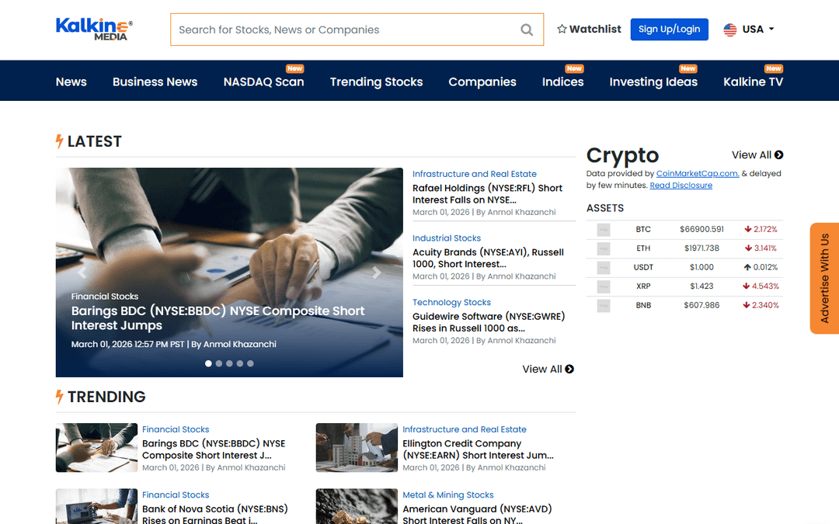This screenshot has height=524, width=839.
Task: Click the USA flag icon
Action: tap(729, 29)
